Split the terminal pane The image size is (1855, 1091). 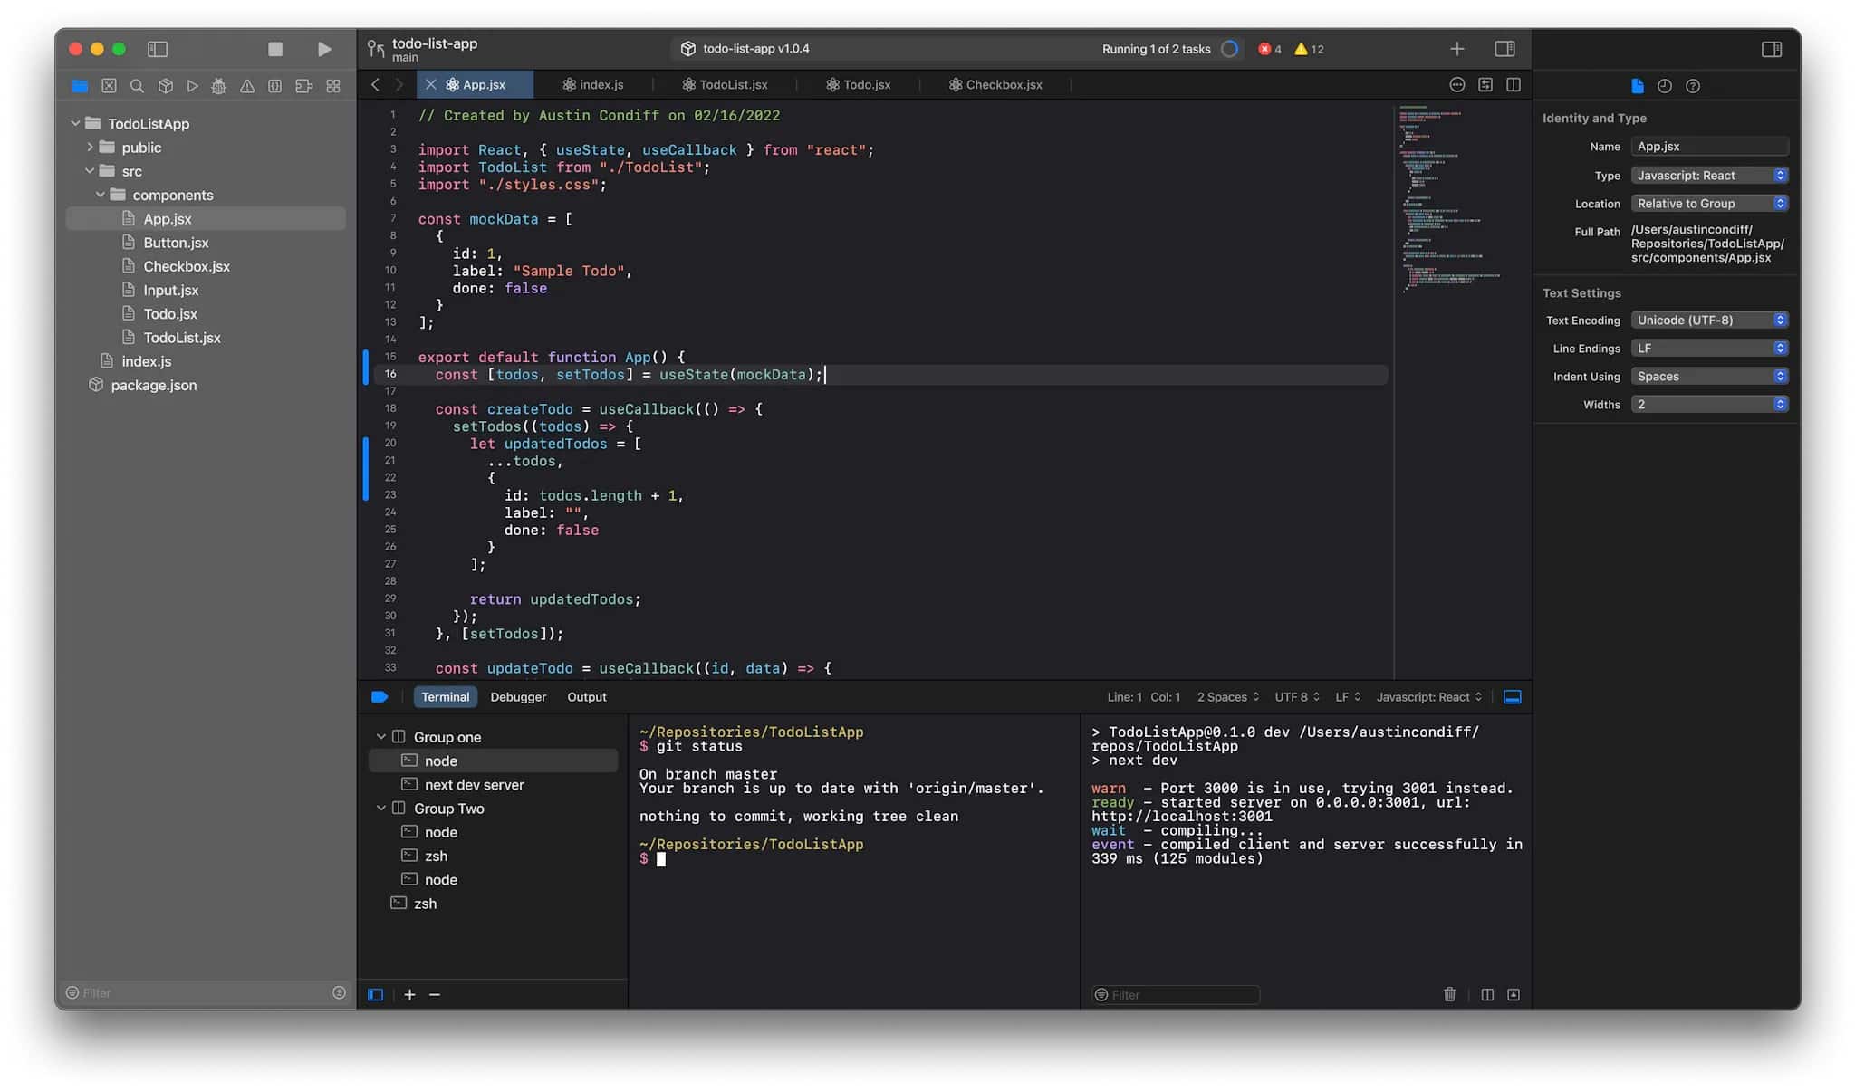tap(1487, 994)
